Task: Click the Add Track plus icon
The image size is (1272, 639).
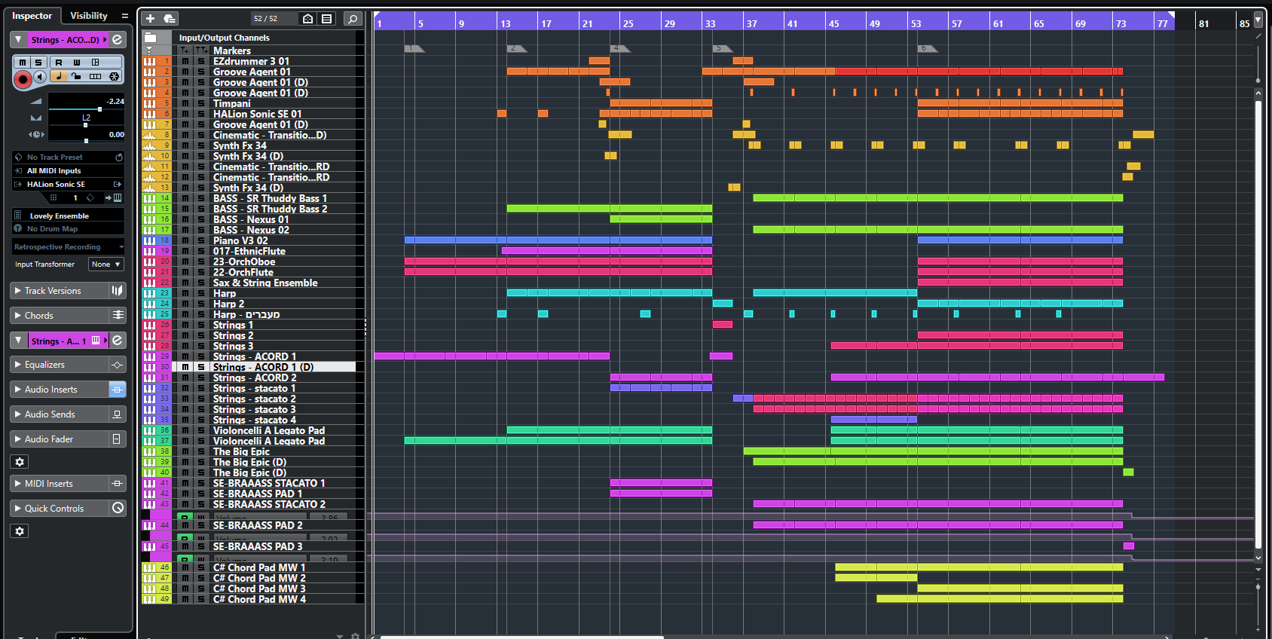Action: tap(150, 18)
